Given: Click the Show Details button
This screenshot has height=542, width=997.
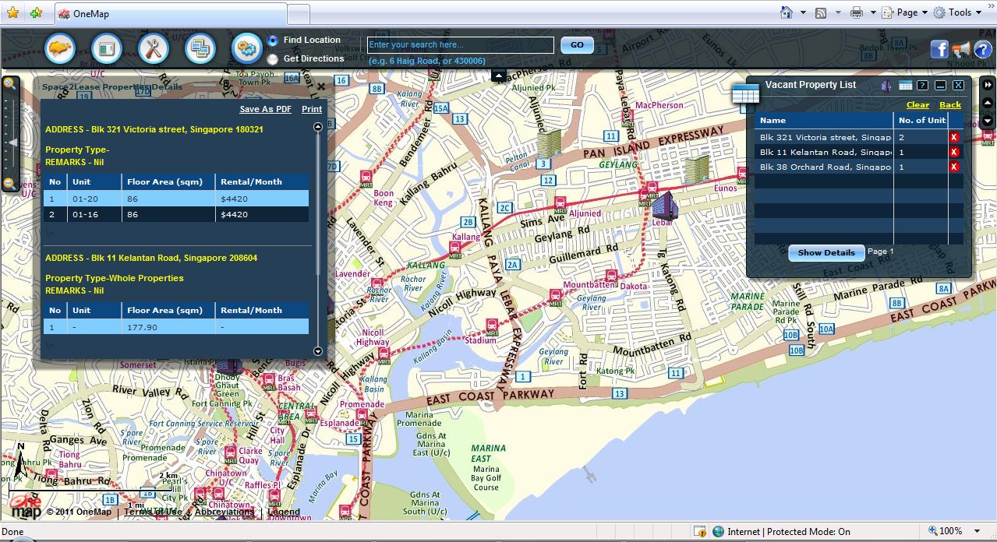Looking at the screenshot, I should coord(826,252).
